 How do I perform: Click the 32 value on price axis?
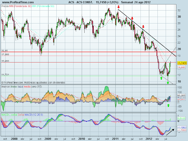click(179, 11)
